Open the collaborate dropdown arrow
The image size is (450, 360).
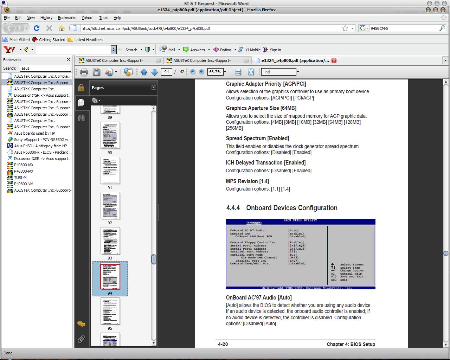116,72
